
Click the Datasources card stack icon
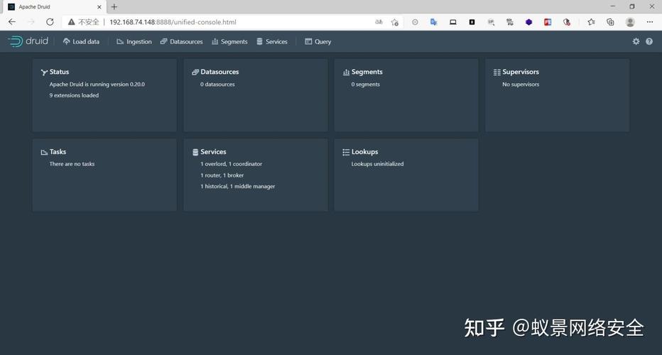coord(195,72)
